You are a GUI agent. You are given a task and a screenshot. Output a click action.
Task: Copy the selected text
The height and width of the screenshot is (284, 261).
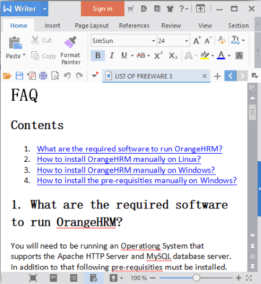(43, 56)
